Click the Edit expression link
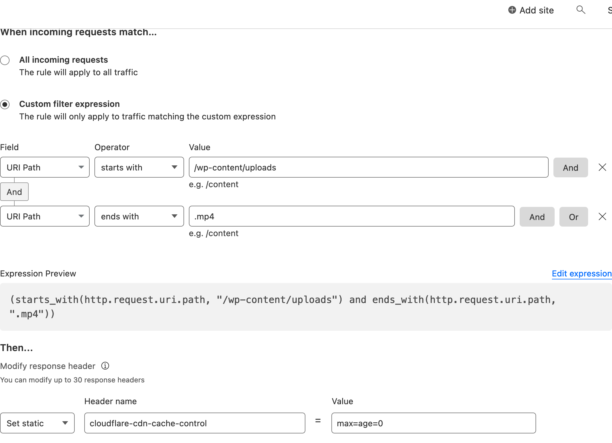 (582, 273)
